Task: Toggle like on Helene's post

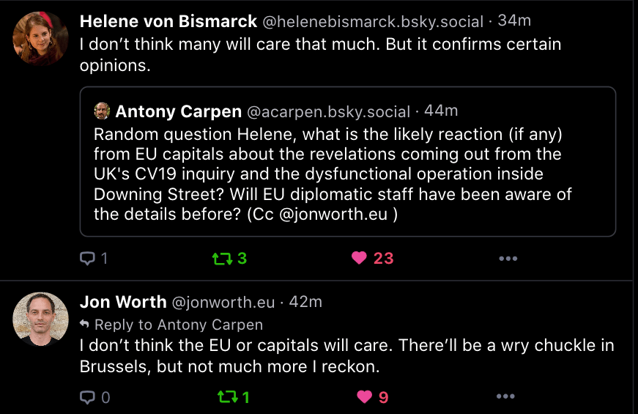Action: 359,258
